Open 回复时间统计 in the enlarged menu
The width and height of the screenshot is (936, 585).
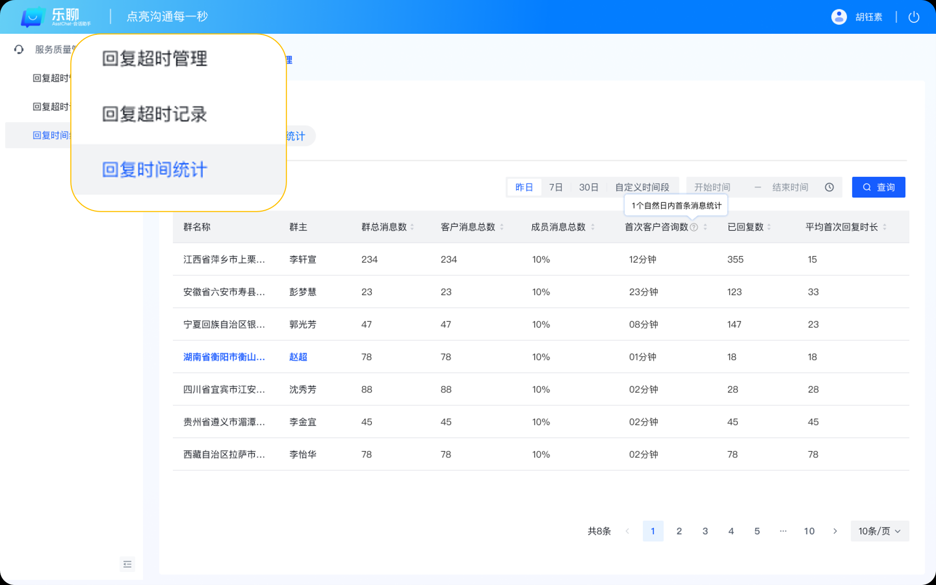178,170
